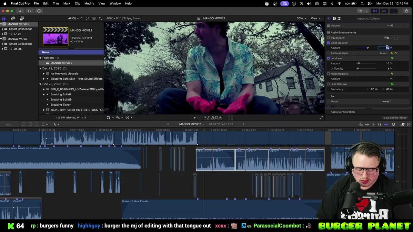Click the Import Media arrow button
The height and width of the screenshot is (232, 413).
click(x=20, y=11)
